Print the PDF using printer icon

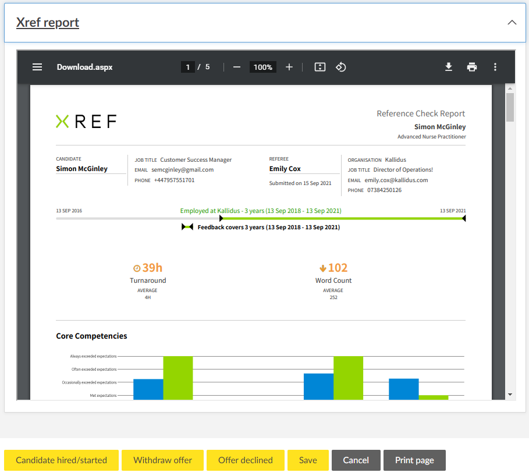472,67
